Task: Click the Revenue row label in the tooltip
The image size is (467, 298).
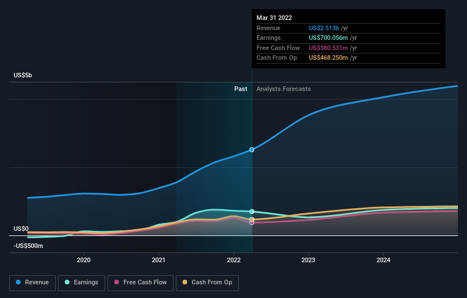Action: click(268, 28)
